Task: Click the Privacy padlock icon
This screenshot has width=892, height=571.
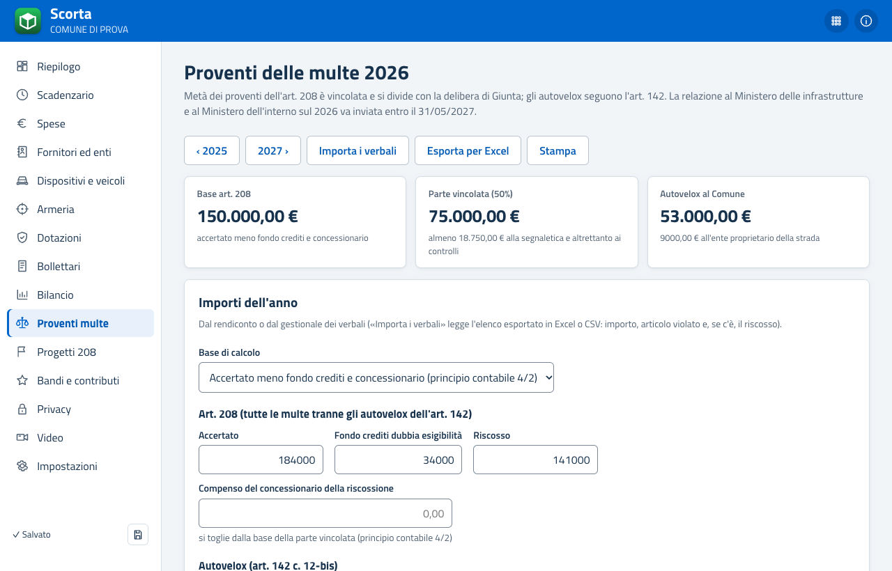Action: [22, 409]
